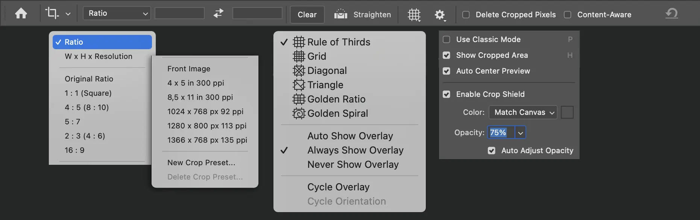
Task: Open the overlay grid options icon
Action: click(414, 15)
